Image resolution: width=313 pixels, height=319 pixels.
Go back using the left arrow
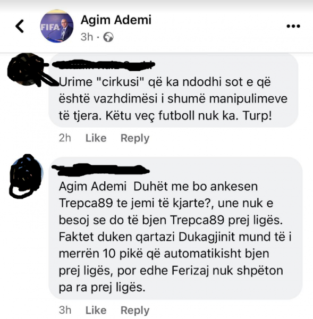click(x=20, y=26)
